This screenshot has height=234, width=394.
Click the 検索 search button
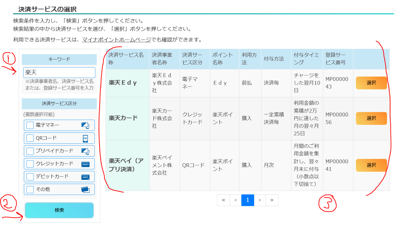(59, 210)
